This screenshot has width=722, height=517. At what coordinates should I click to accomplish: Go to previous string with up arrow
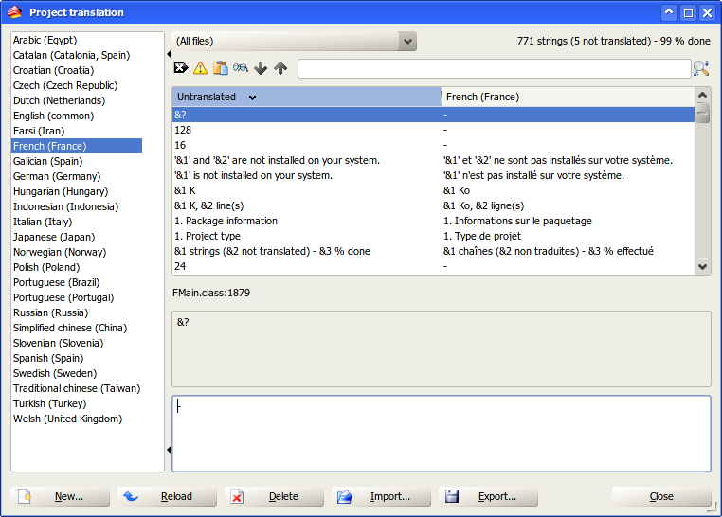(x=280, y=68)
